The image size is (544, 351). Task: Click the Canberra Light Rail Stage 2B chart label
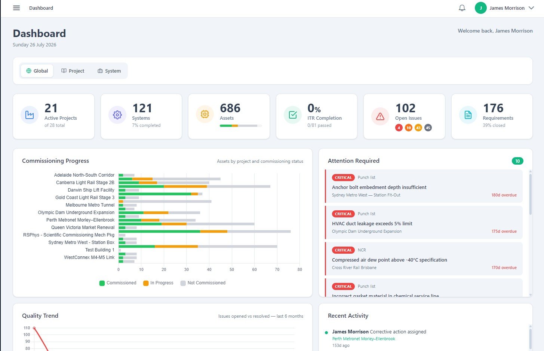click(85, 183)
